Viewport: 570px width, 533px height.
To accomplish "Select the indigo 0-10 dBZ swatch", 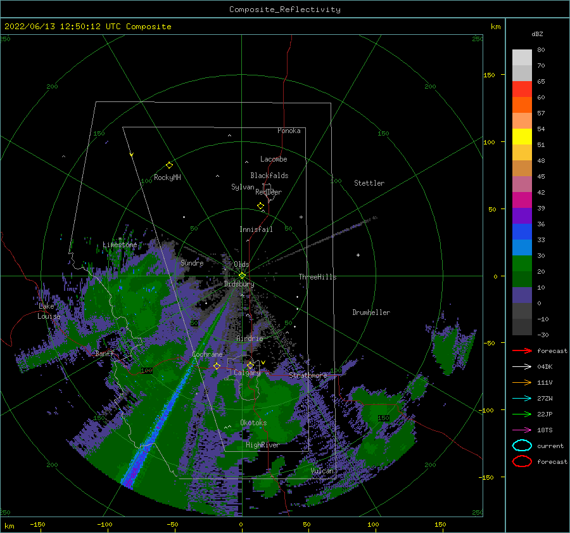I will point(522,295).
